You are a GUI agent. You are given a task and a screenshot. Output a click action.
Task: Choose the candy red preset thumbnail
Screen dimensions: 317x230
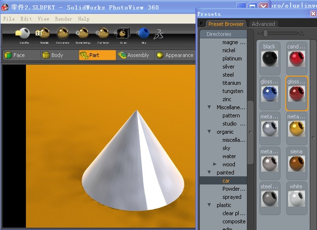(296, 58)
